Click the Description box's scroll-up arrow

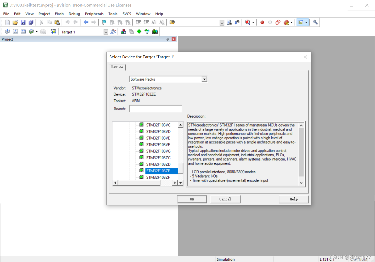point(301,125)
